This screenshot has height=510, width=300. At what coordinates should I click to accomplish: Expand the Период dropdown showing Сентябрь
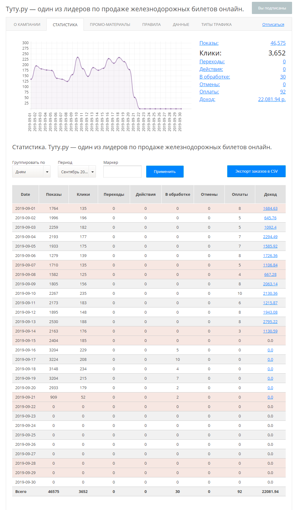[77, 172]
